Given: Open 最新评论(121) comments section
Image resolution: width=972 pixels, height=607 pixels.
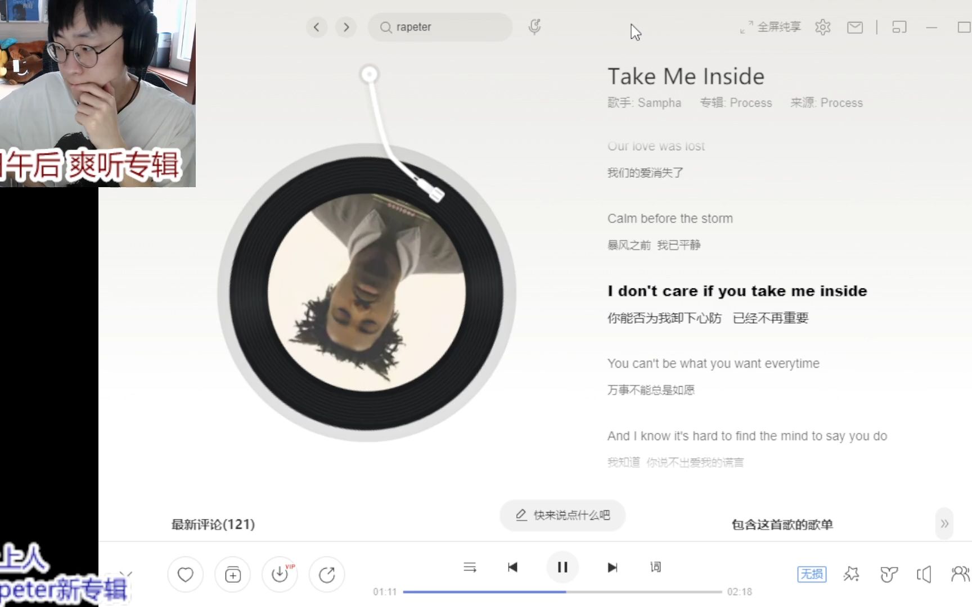Looking at the screenshot, I should tap(213, 524).
